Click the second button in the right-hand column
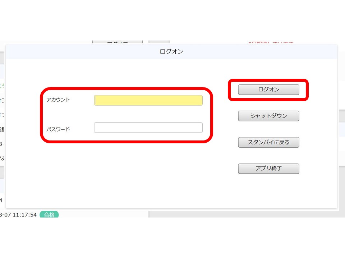This screenshot has height=258, width=345. [268, 116]
